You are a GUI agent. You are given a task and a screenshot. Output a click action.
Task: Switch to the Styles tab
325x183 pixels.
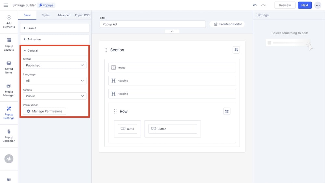pos(45,15)
